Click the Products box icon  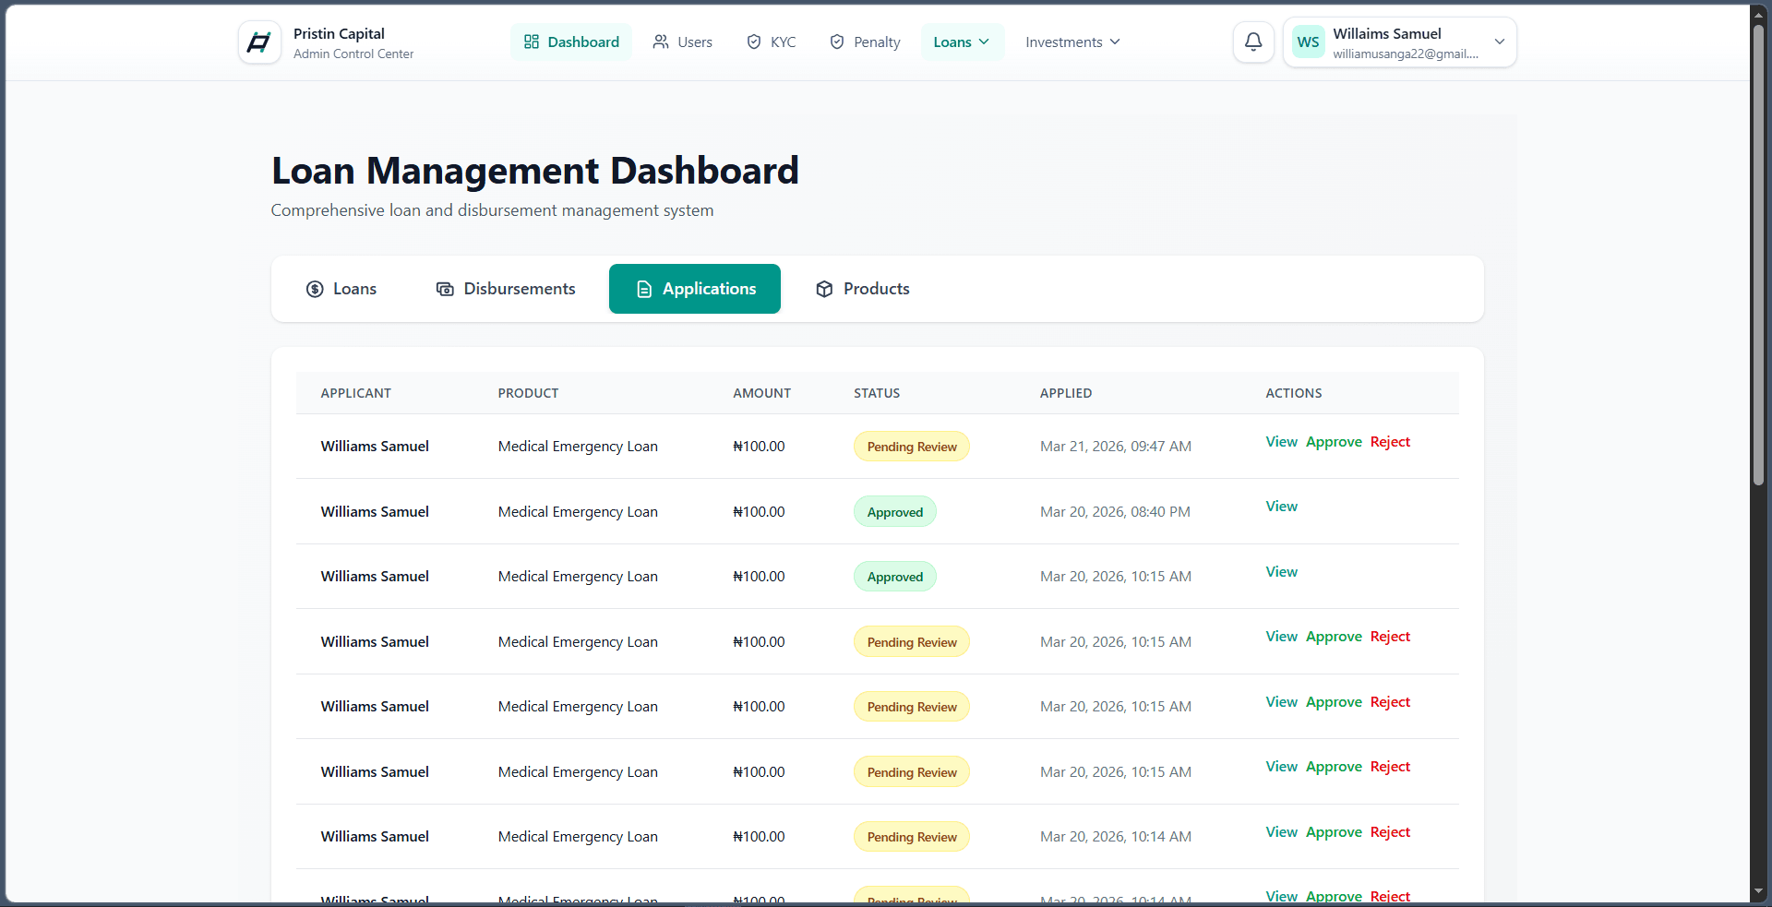coord(824,289)
